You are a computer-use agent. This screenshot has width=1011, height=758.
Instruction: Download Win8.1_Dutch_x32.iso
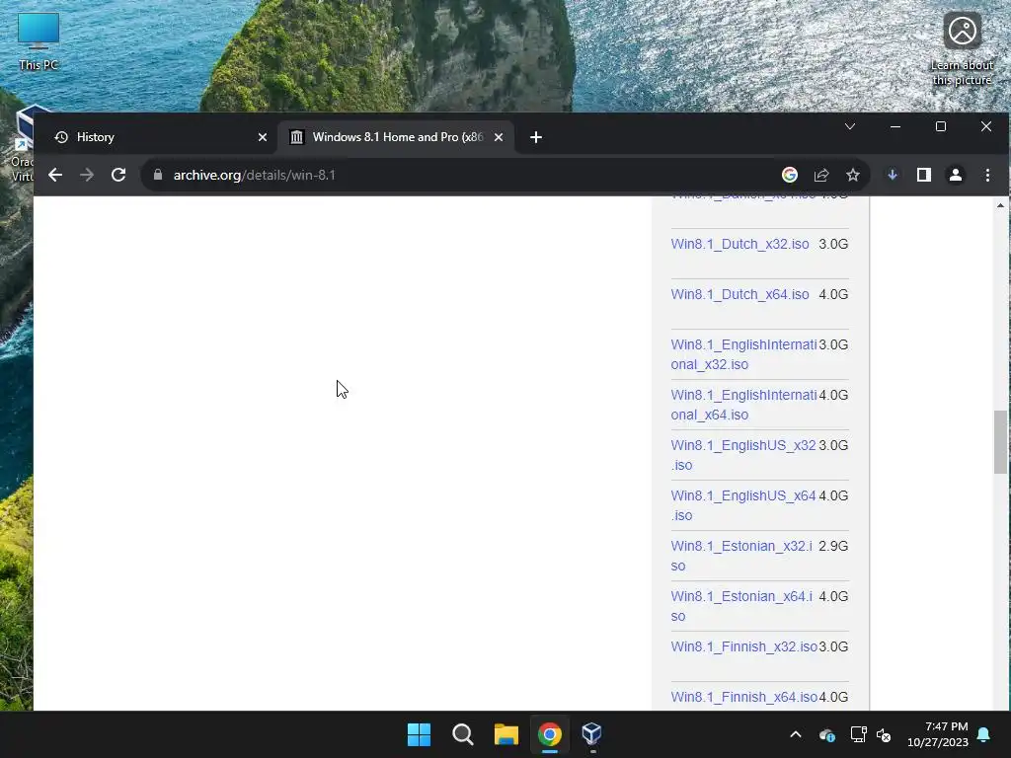coord(739,245)
